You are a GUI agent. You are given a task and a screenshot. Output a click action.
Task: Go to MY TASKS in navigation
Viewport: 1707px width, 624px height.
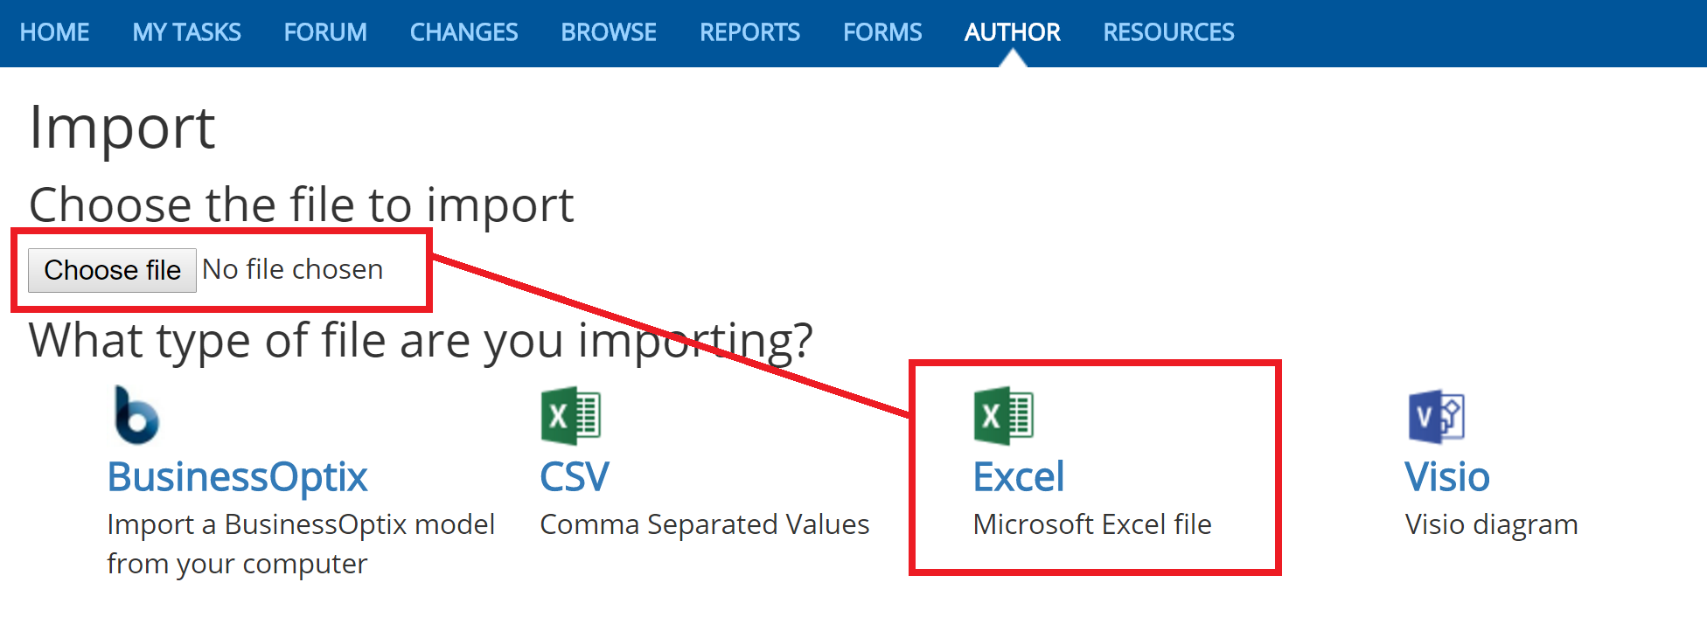pyautogui.click(x=186, y=32)
